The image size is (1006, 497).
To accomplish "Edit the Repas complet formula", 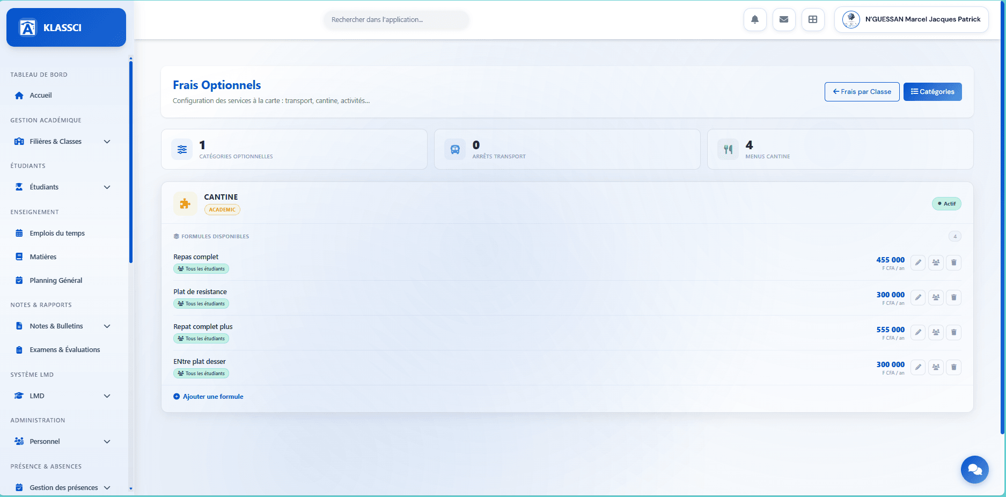I will (x=917, y=262).
